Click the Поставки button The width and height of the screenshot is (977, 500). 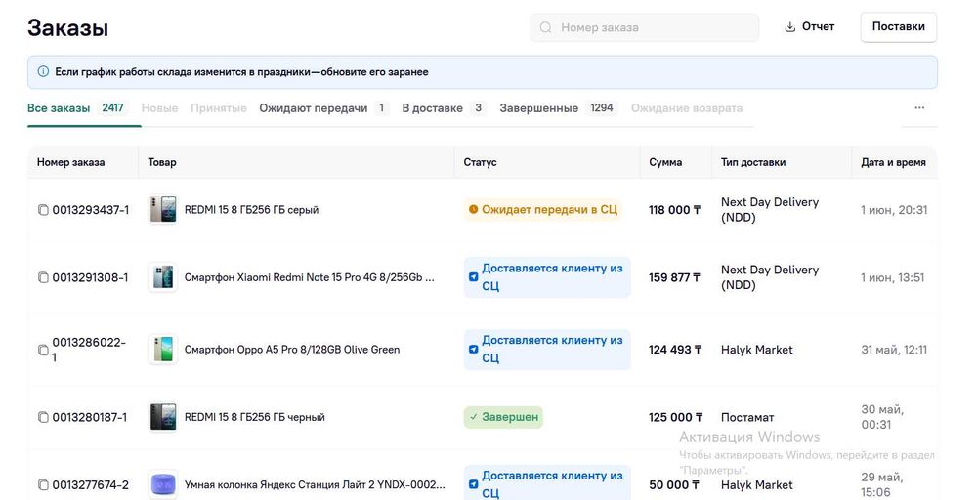coord(899,26)
